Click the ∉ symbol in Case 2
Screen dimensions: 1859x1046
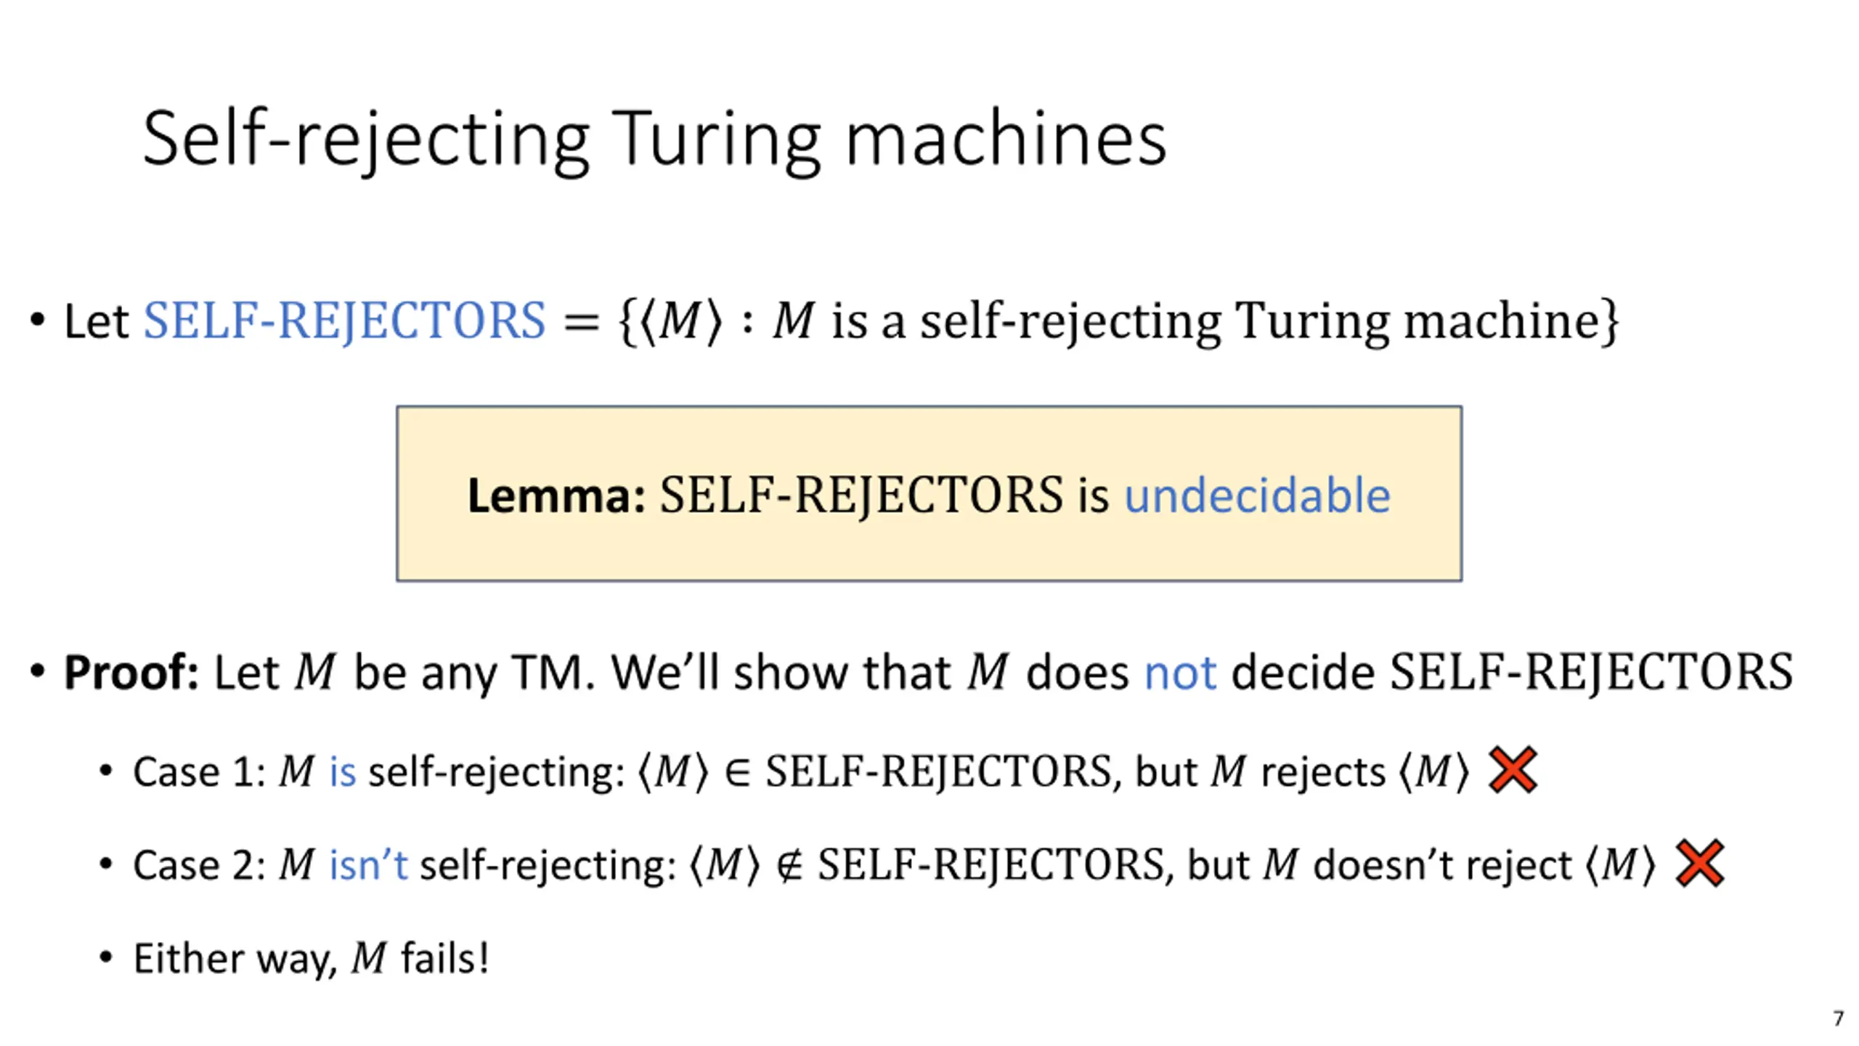pos(789,864)
